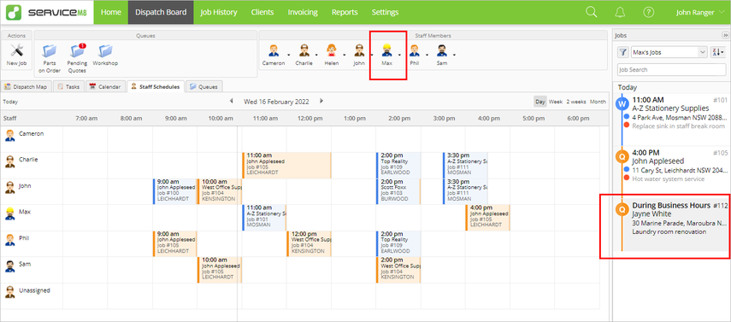Switch to the 2 weeks view
Screen dimensions: 731x322
point(576,102)
